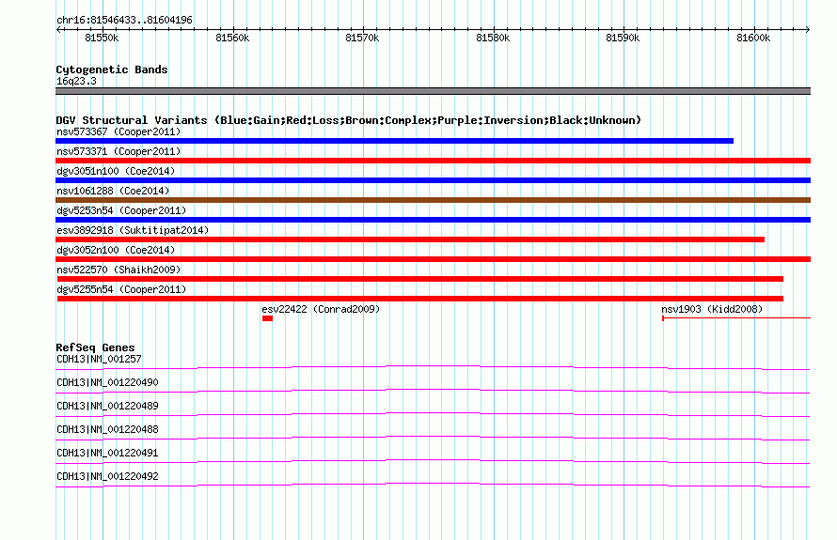Click the nsv573367 blue gain bar
The image size is (837, 540).
point(394,141)
